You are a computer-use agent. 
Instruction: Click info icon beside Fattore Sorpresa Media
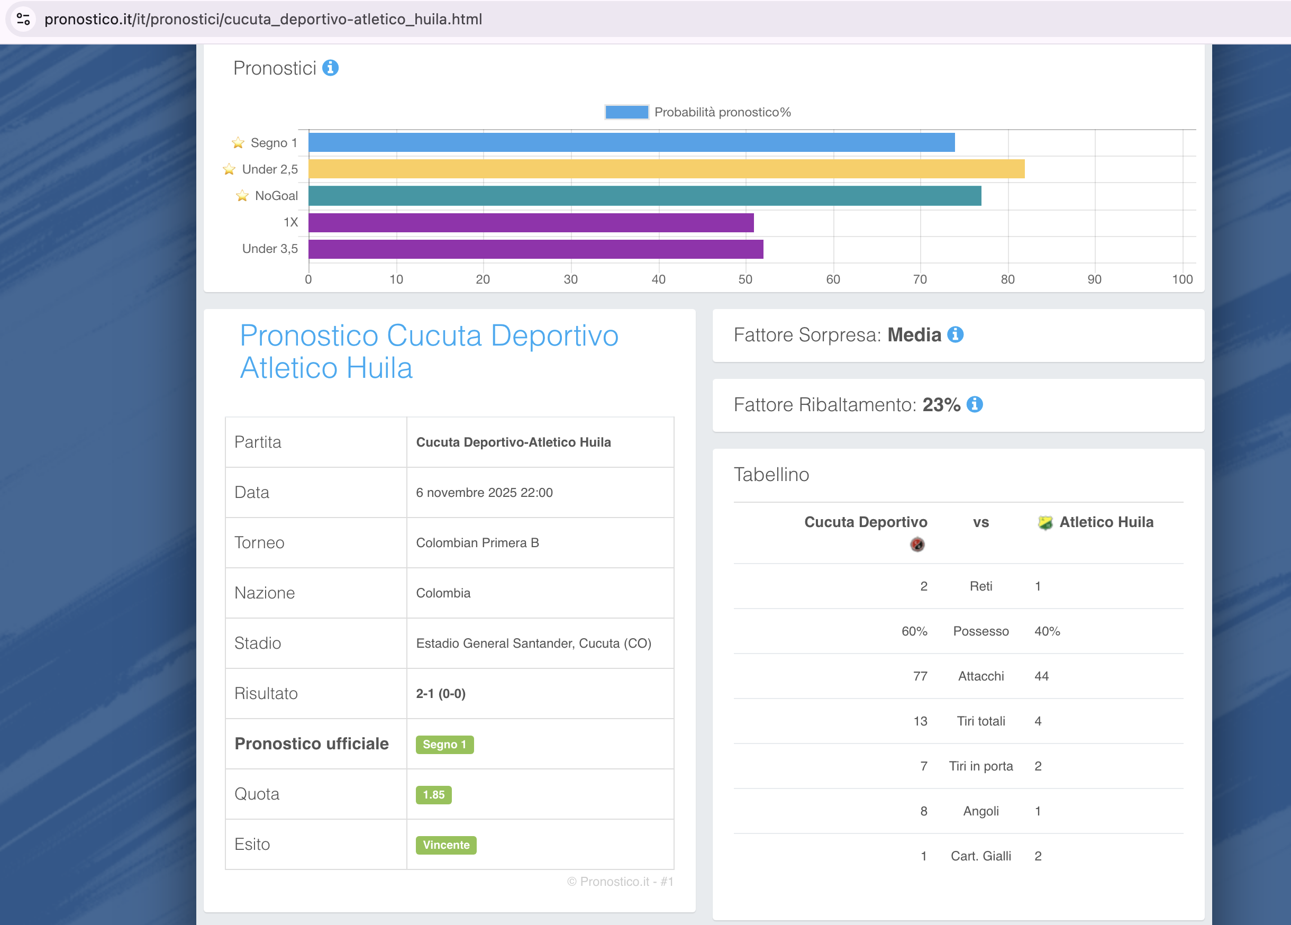coord(955,335)
